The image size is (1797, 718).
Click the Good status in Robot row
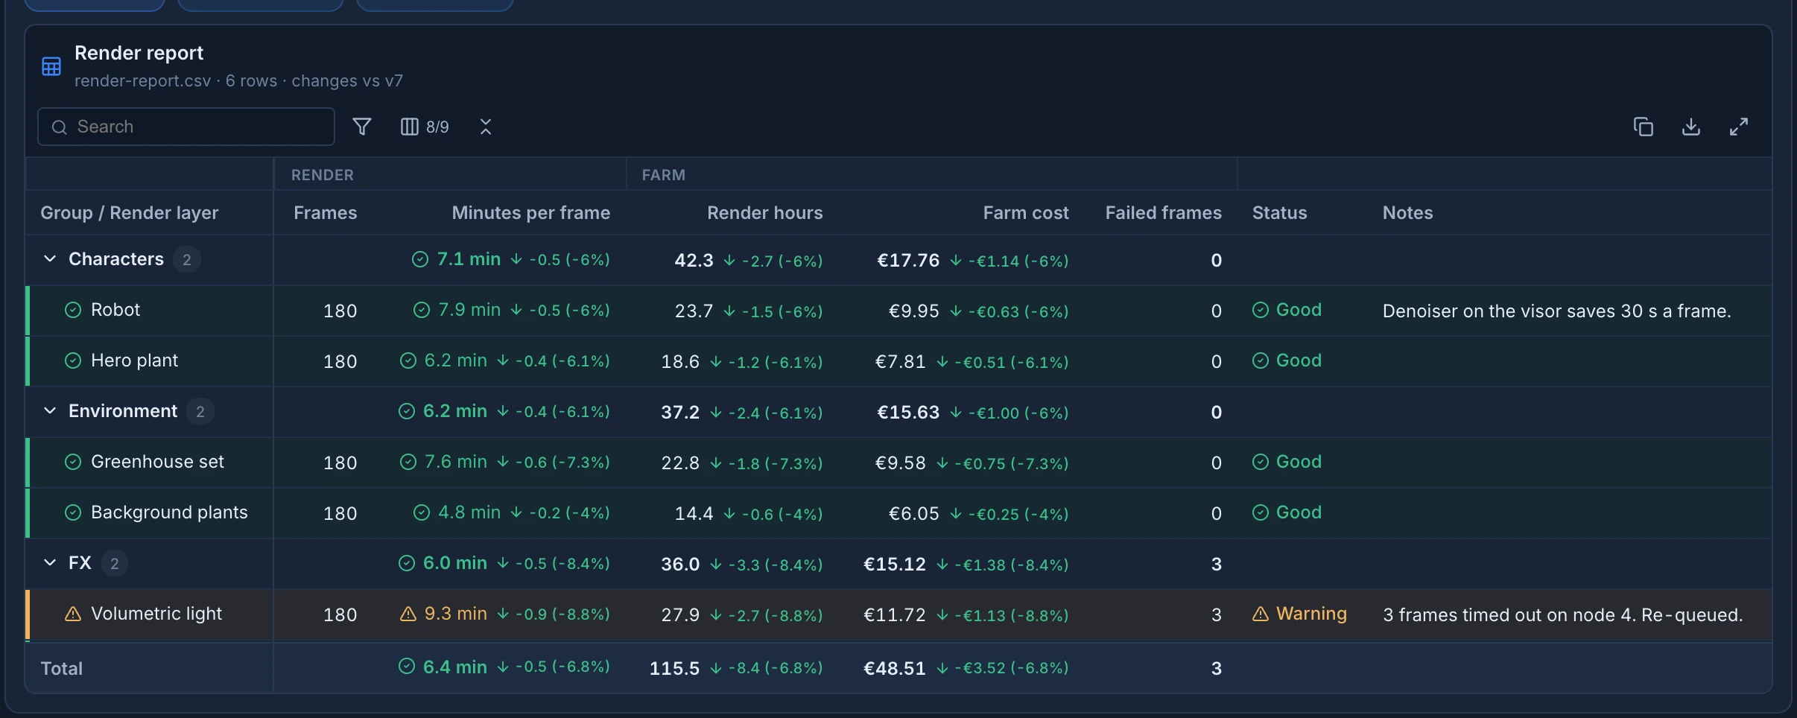click(1287, 310)
